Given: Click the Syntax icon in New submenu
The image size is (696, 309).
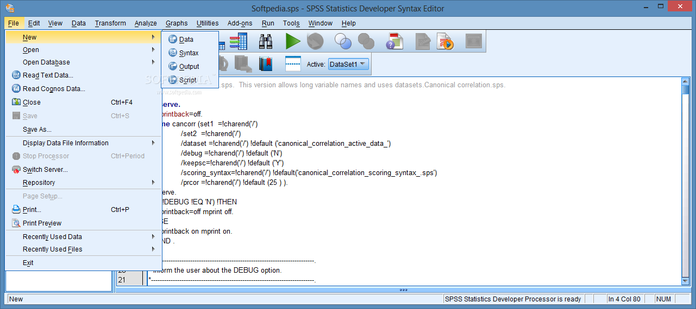Looking at the screenshot, I should click(173, 53).
